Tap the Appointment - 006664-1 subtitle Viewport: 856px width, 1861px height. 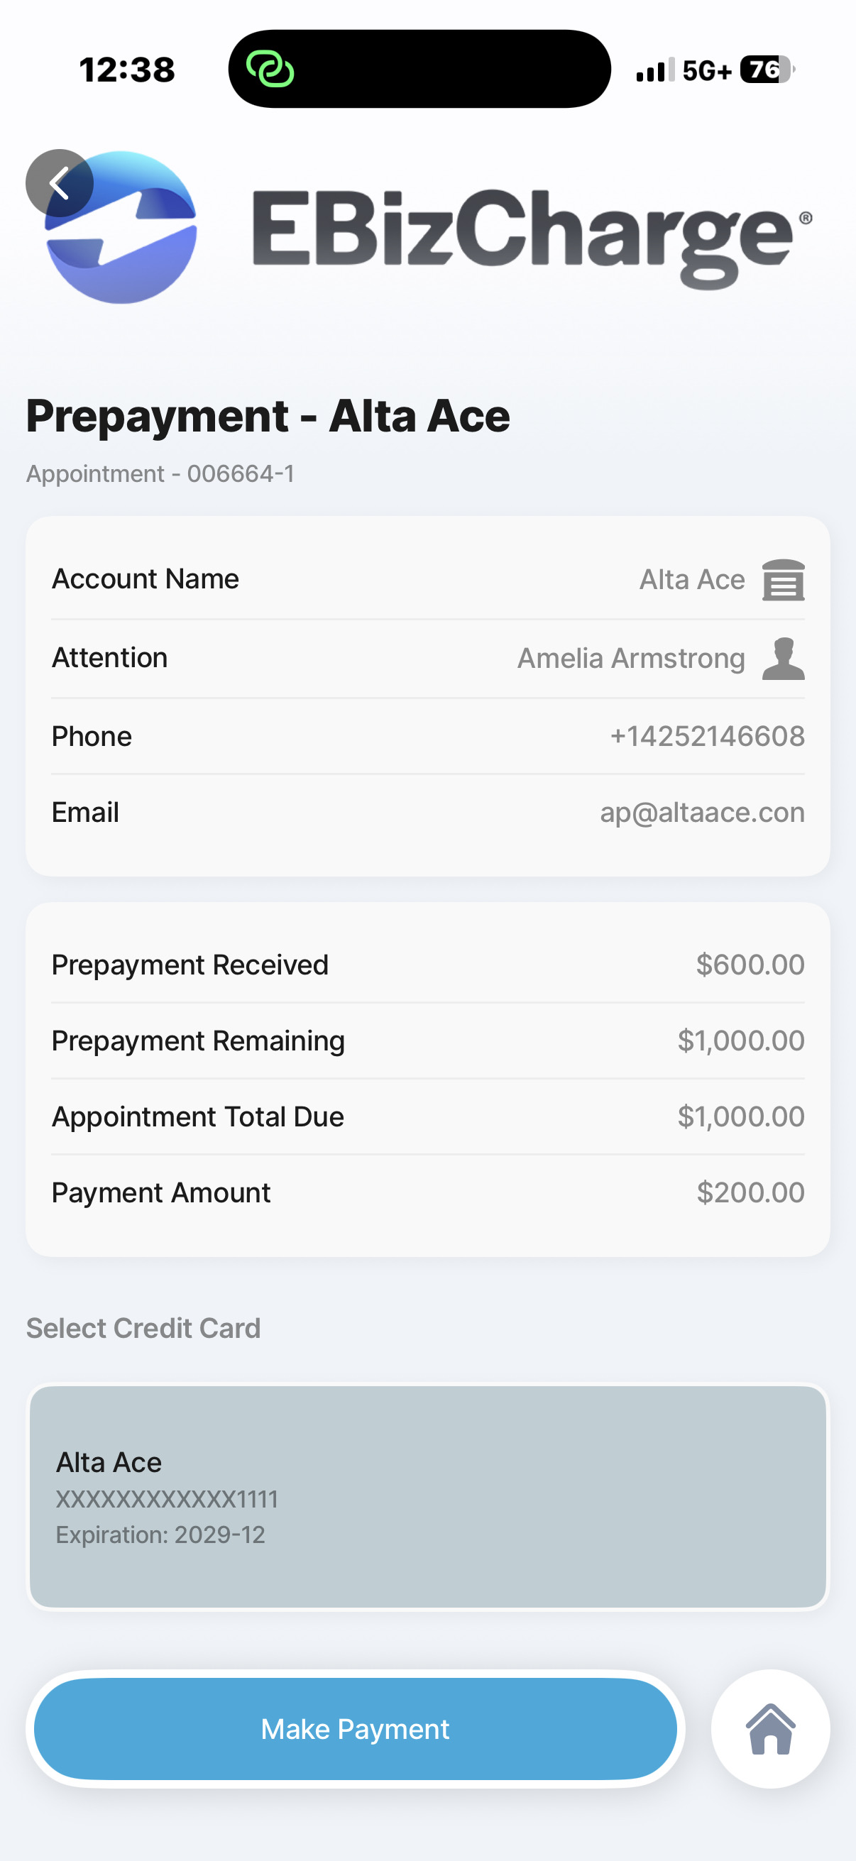tap(160, 474)
